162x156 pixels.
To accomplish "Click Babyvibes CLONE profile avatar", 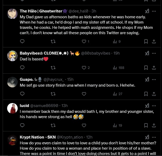I will [x=12, y=56].
